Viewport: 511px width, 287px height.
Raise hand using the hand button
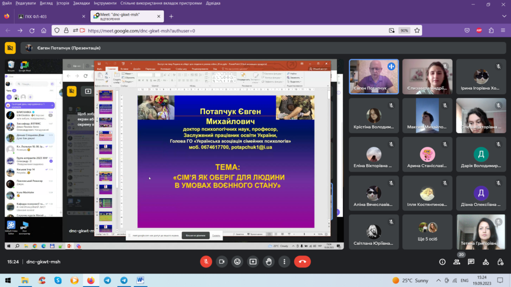point(269,262)
